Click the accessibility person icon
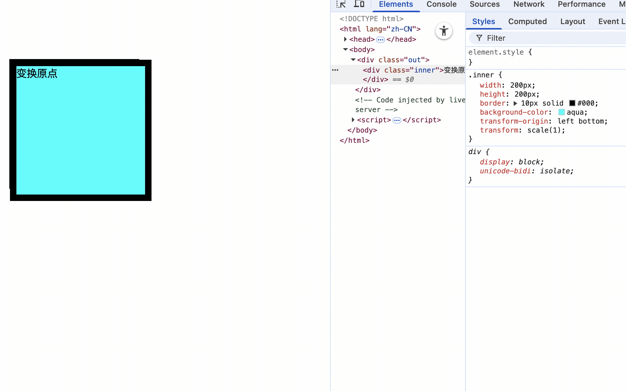 (444, 31)
